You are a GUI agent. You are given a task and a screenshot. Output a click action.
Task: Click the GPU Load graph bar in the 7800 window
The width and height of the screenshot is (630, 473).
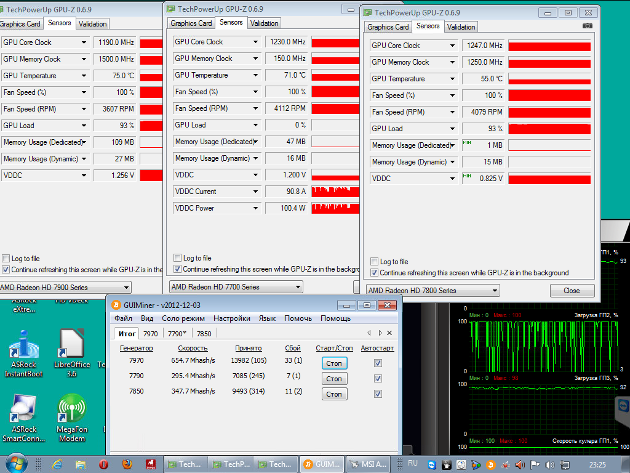pos(549,129)
